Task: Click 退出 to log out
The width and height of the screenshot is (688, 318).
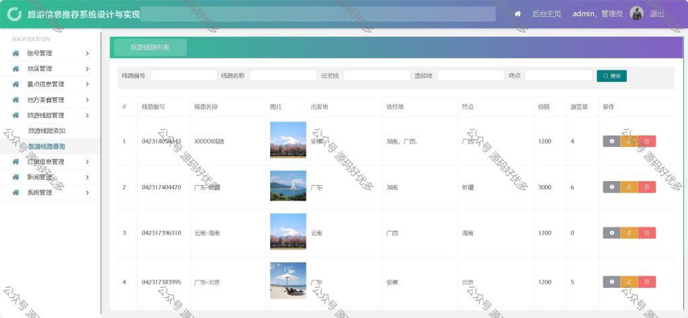Action: 657,14
